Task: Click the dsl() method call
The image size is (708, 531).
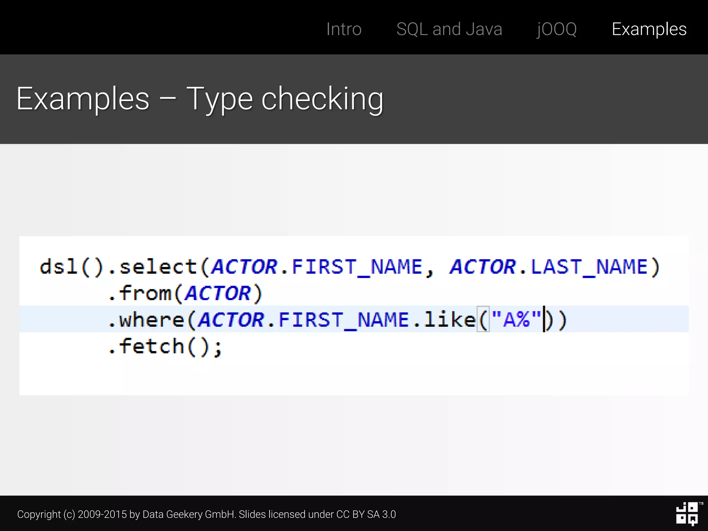Action: (71, 267)
